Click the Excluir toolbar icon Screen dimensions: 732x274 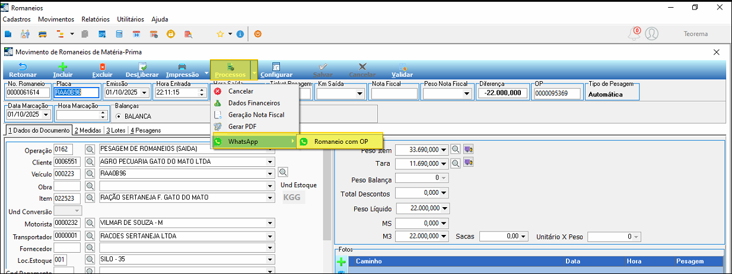[102, 67]
